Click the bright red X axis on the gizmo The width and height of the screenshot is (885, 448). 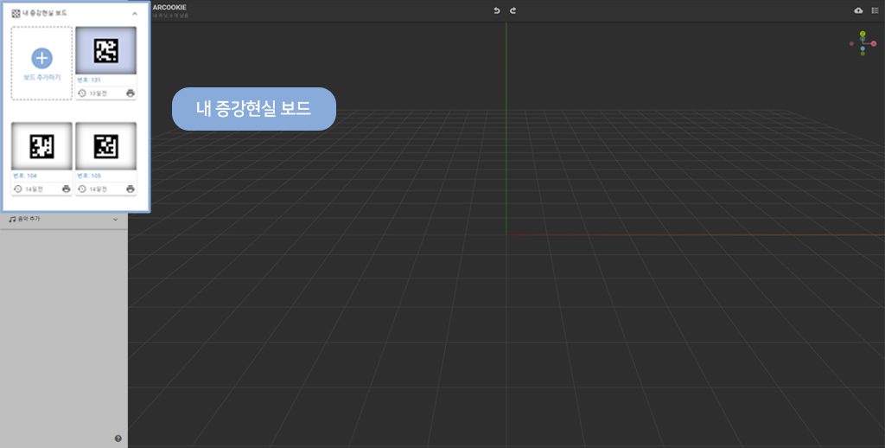[x=874, y=43]
